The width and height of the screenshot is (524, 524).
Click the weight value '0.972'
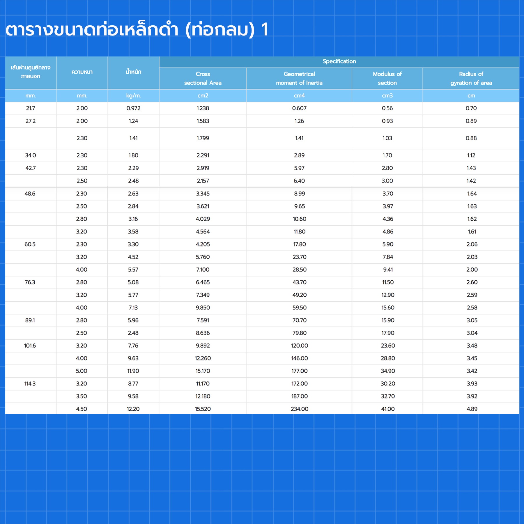click(x=133, y=108)
